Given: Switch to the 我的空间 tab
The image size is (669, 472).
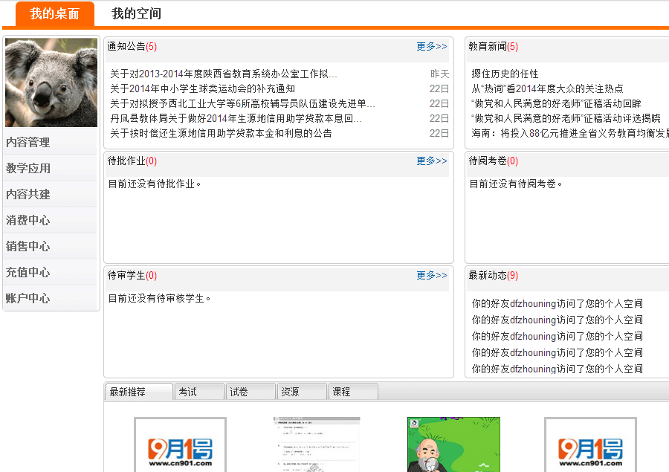Looking at the screenshot, I should click(x=136, y=13).
